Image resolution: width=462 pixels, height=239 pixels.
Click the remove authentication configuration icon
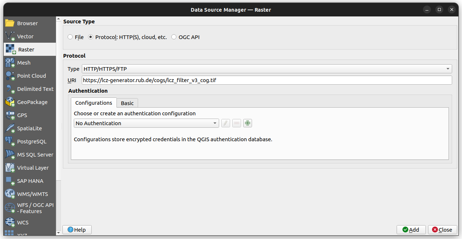[237, 123]
